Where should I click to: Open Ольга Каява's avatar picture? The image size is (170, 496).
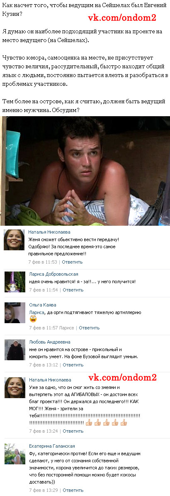click(15, 312)
